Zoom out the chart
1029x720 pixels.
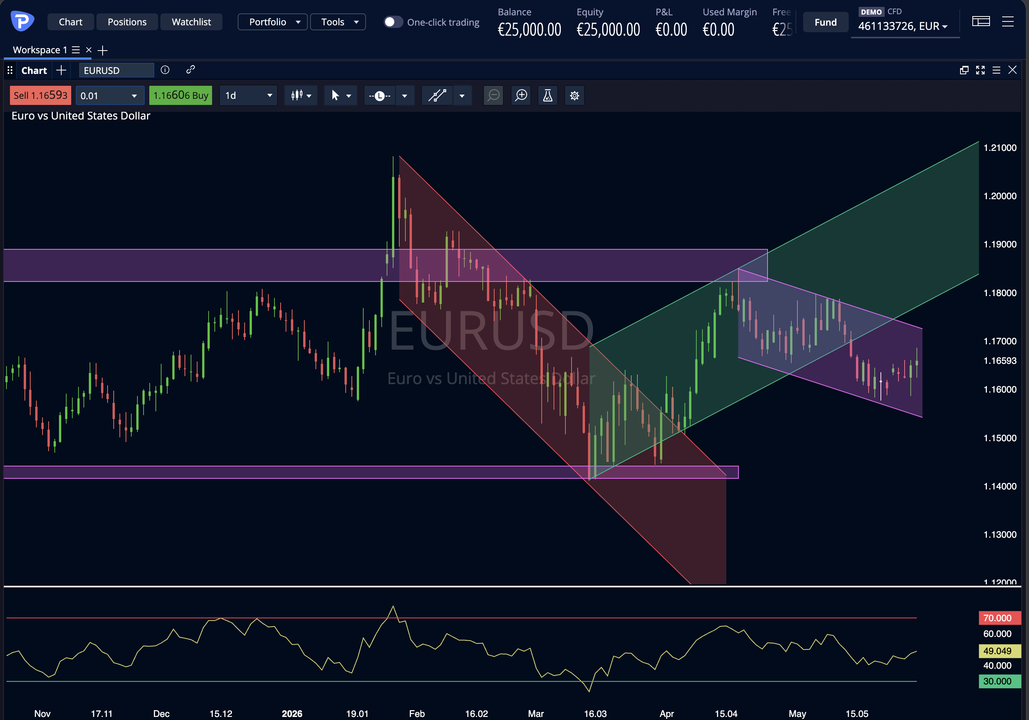(x=493, y=95)
